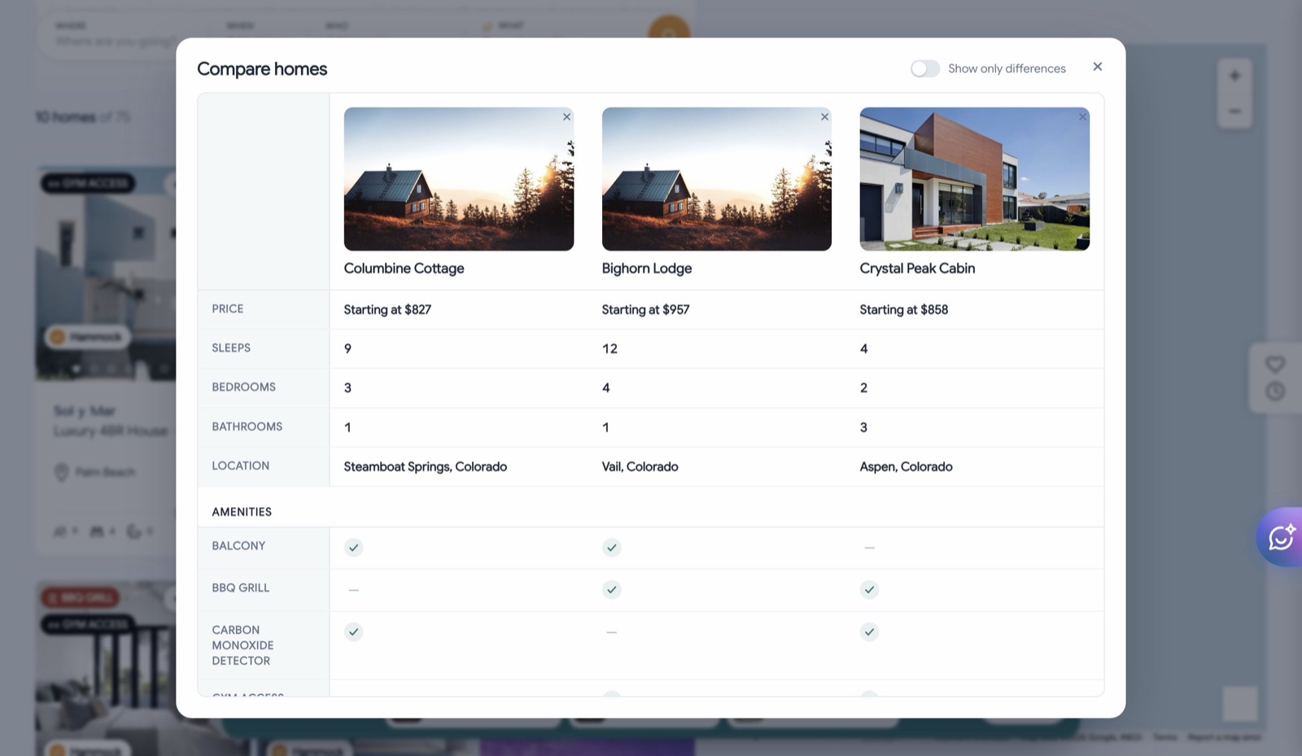Screen dimensions: 1302x756
Task: Click the Columbine Cottage title
Action: pos(404,269)
